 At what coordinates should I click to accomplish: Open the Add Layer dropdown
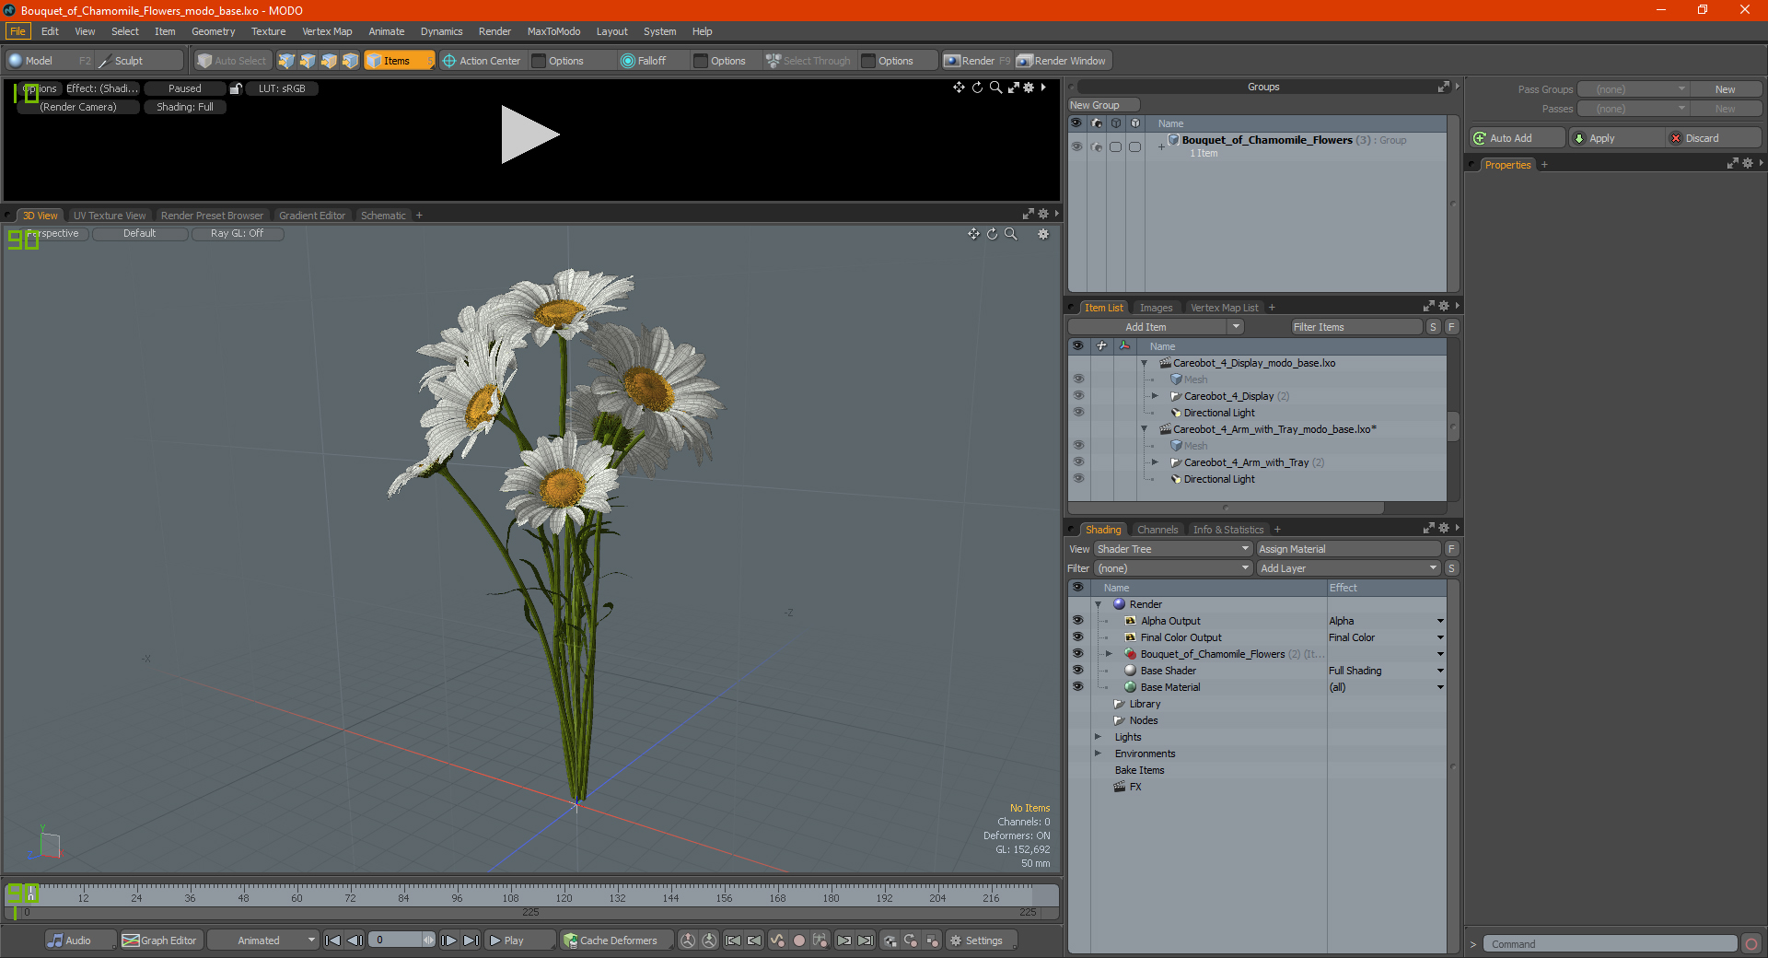pos(1348,568)
